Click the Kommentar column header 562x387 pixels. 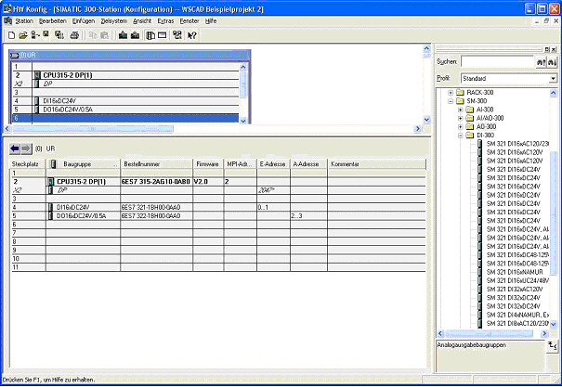click(x=377, y=164)
